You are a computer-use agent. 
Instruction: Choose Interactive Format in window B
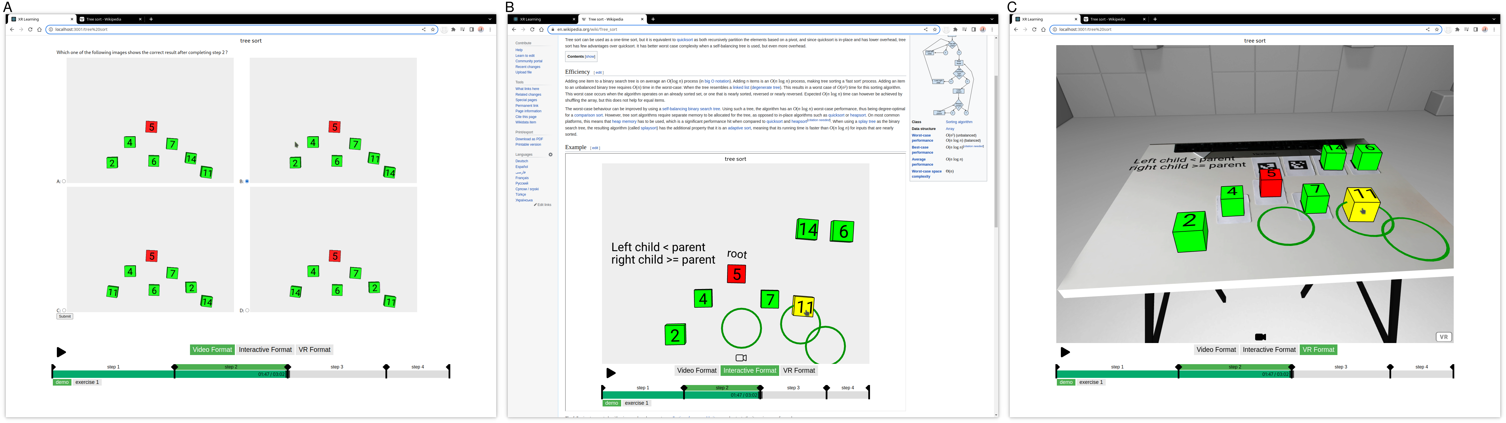coord(749,370)
